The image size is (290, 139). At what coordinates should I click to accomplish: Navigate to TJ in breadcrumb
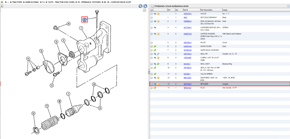43,2
